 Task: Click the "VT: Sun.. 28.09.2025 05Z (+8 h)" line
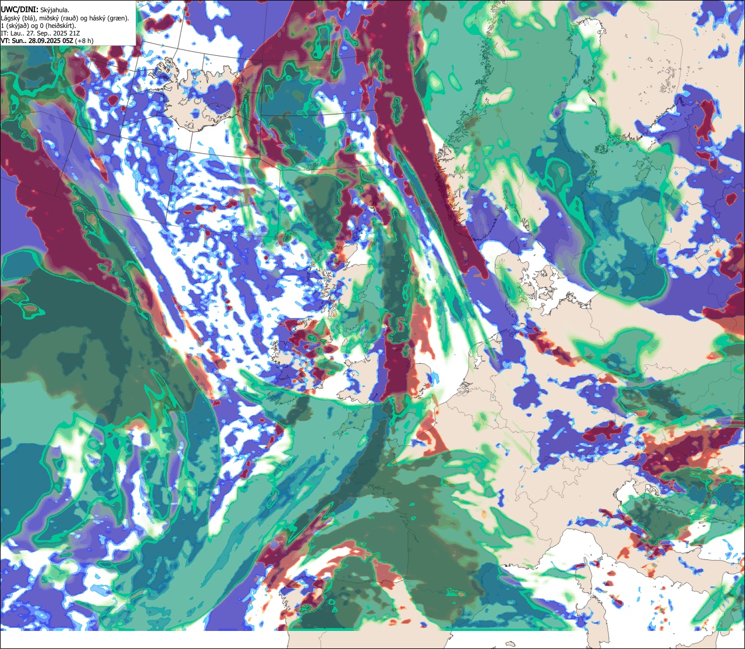coord(47,41)
